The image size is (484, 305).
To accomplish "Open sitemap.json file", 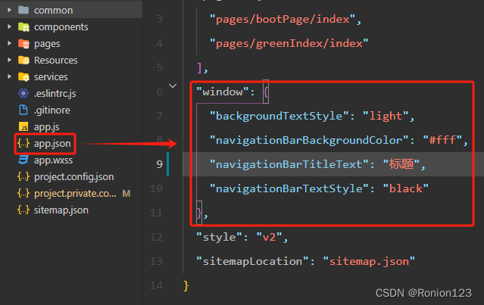I will coord(61,210).
